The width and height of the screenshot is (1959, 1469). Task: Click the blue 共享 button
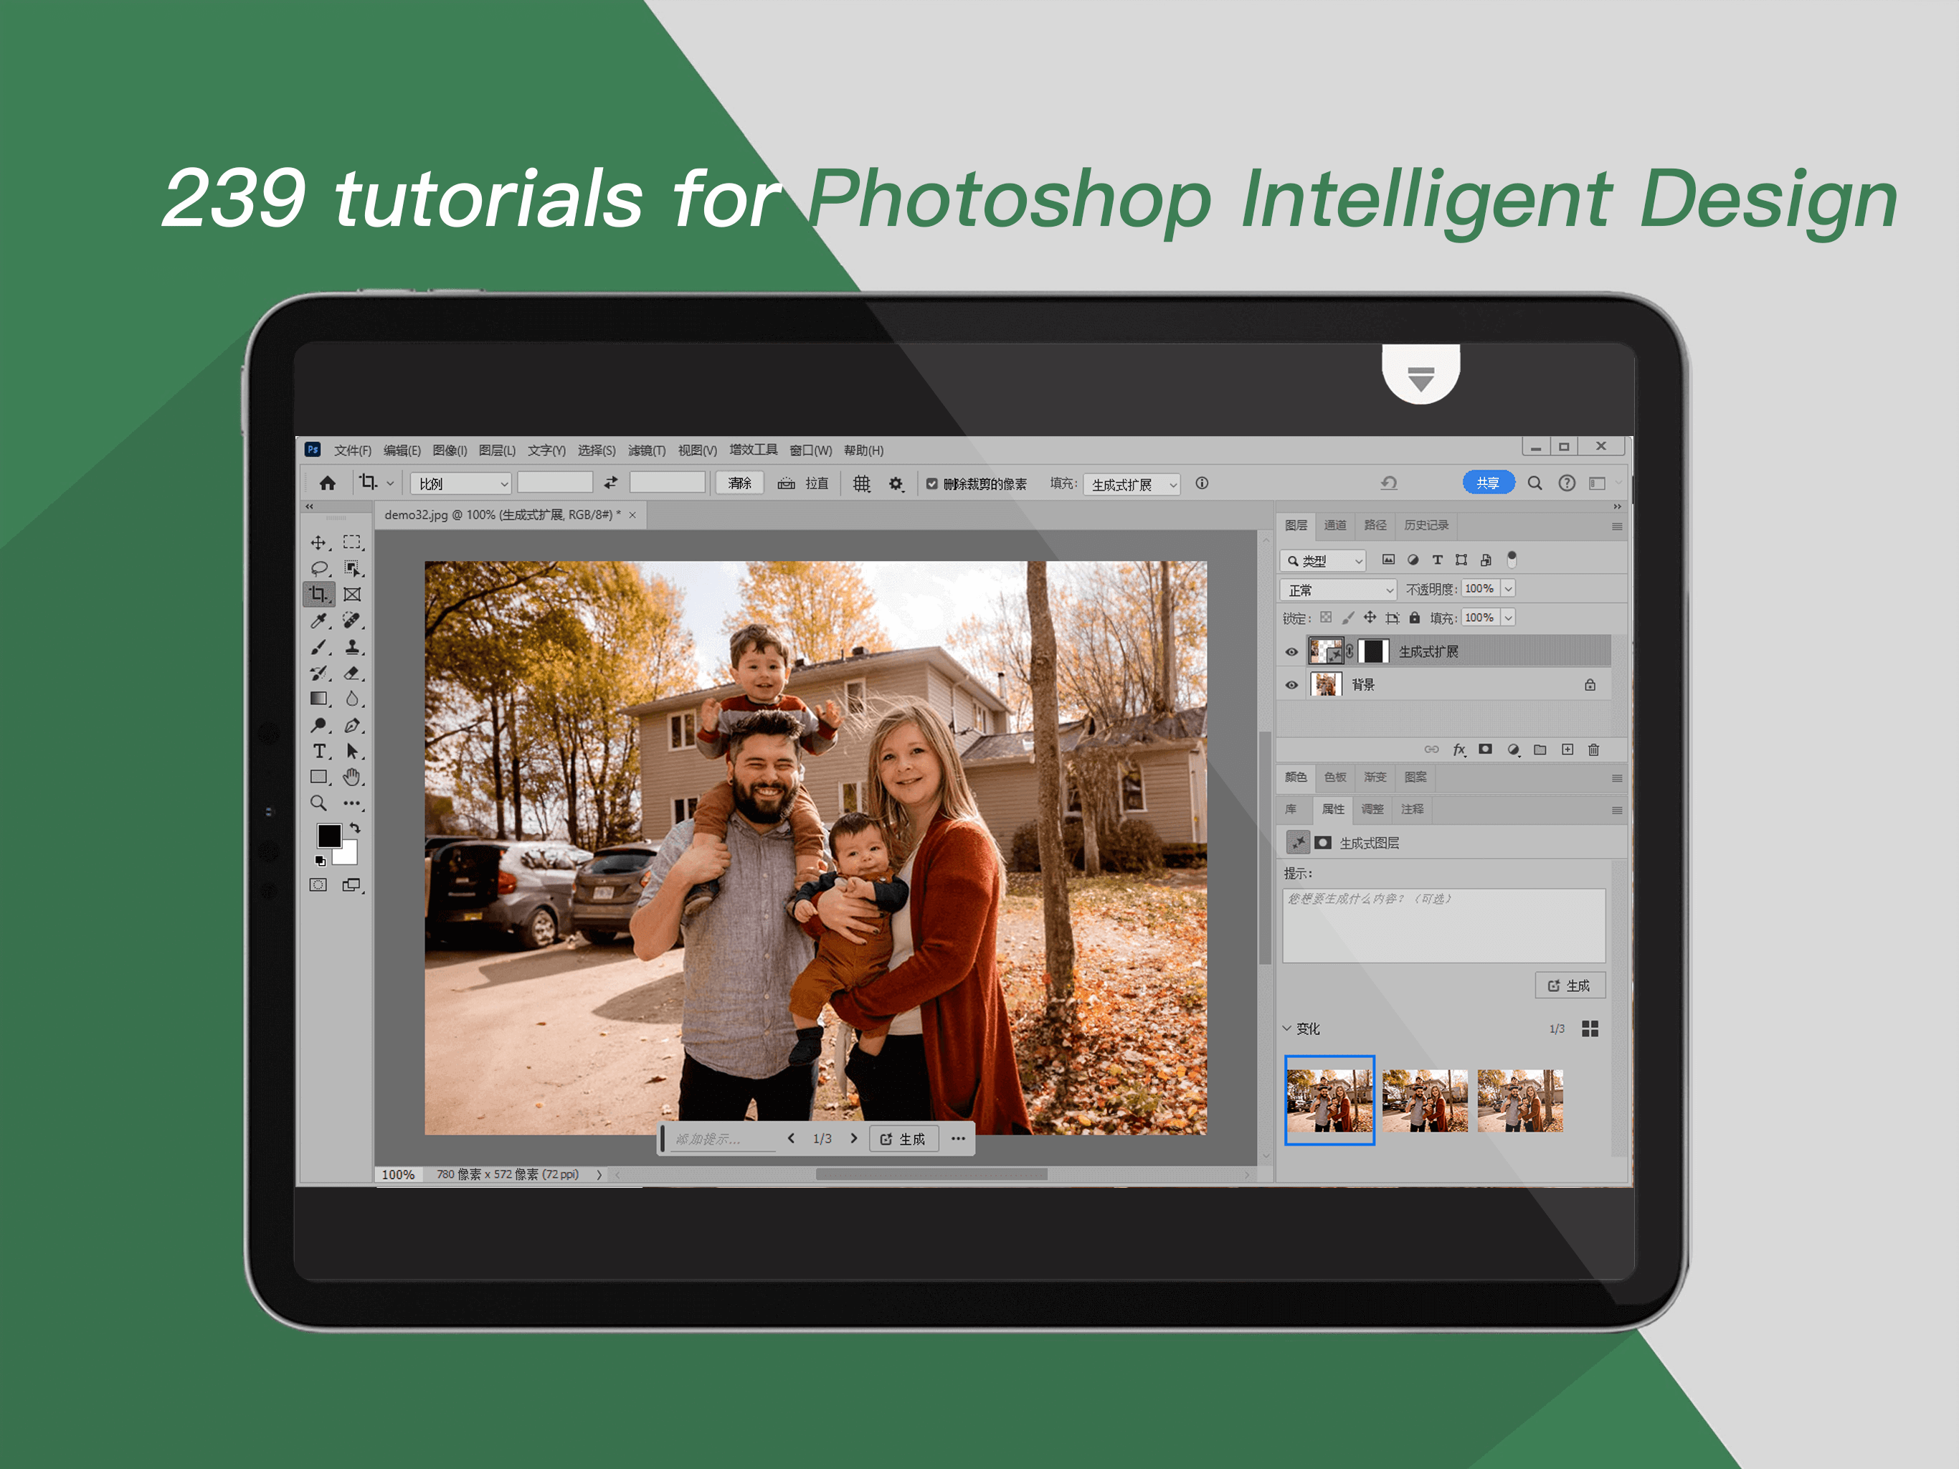tap(1489, 483)
